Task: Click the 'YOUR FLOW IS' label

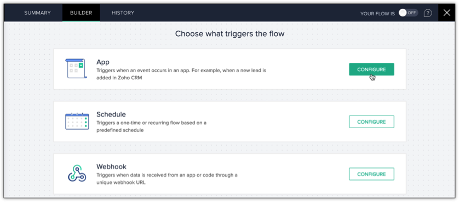Action: tap(377, 14)
